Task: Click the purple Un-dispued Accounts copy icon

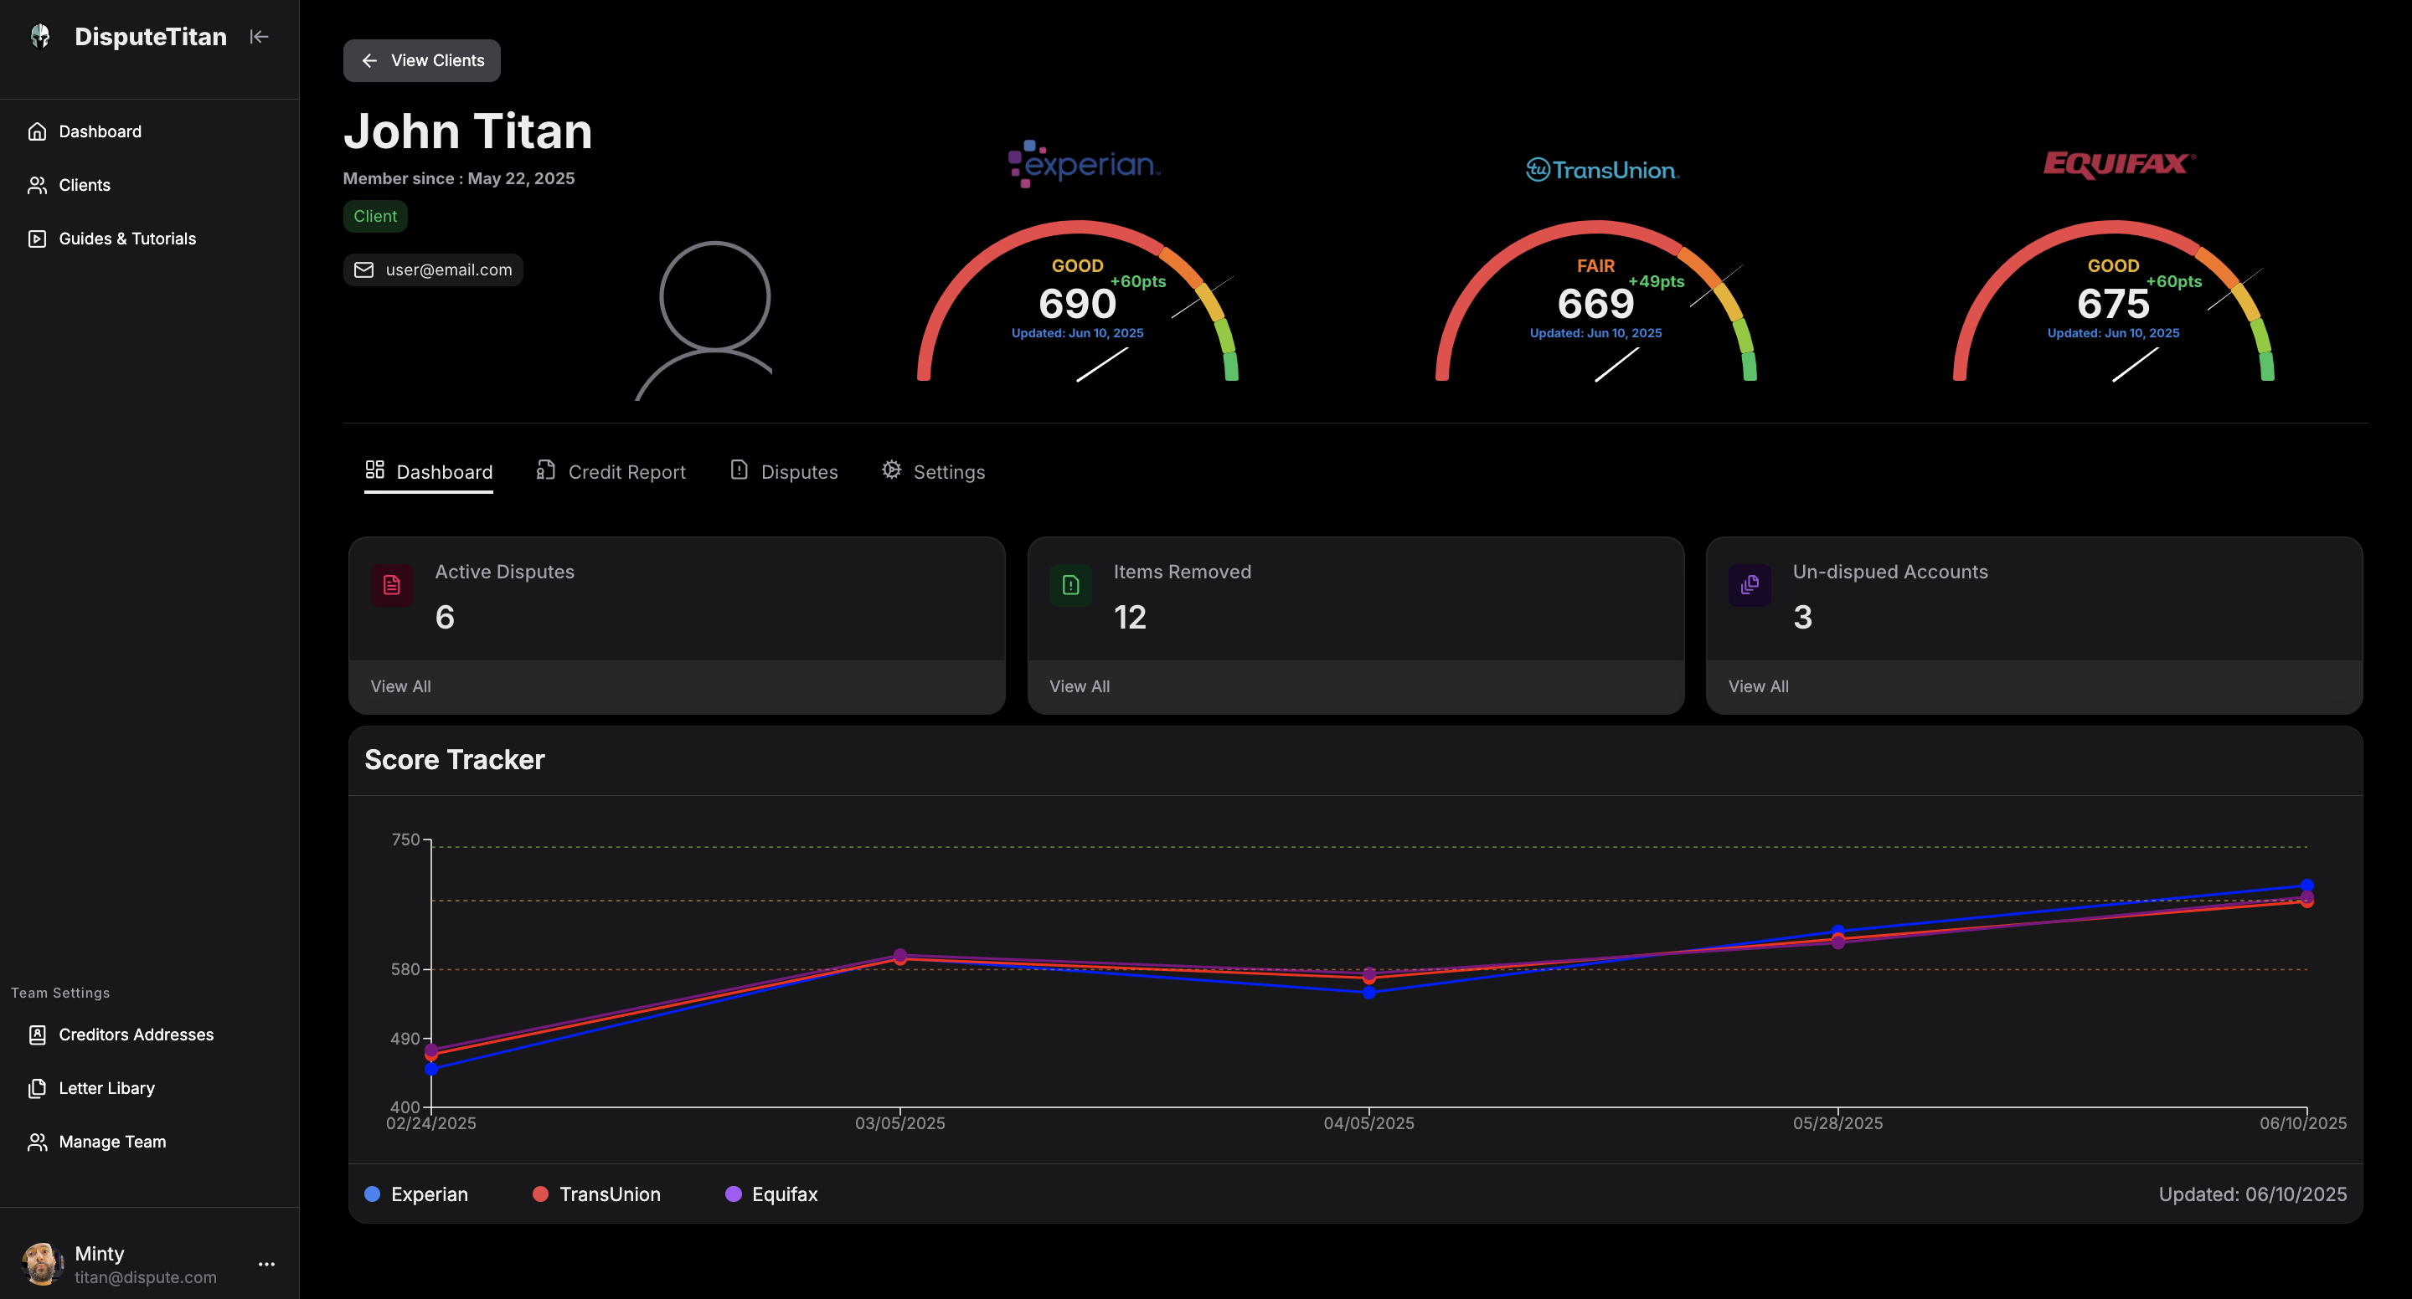Action: pos(1750,585)
